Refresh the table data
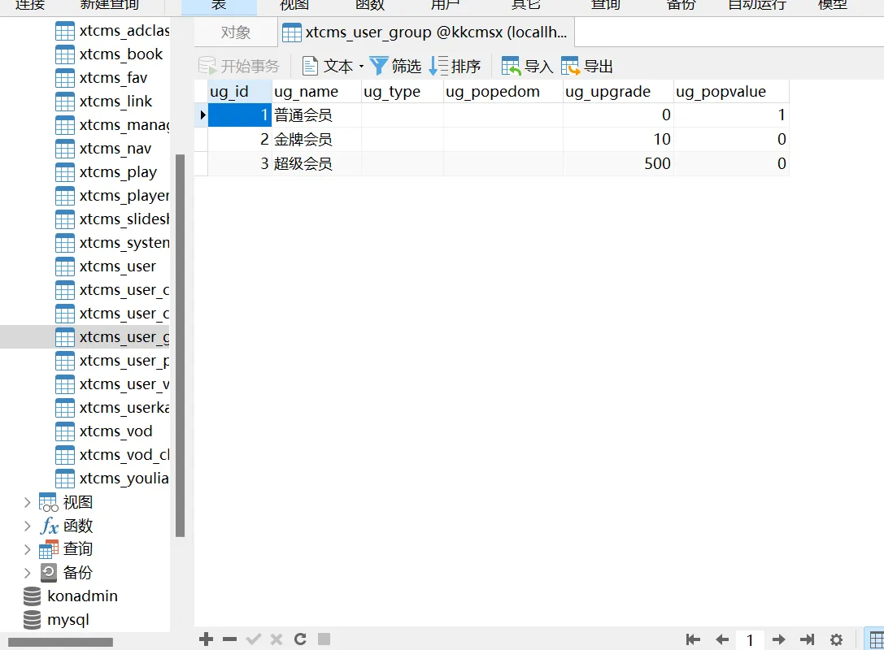Image resolution: width=884 pixels, height=650 pixels. (300, 639)
